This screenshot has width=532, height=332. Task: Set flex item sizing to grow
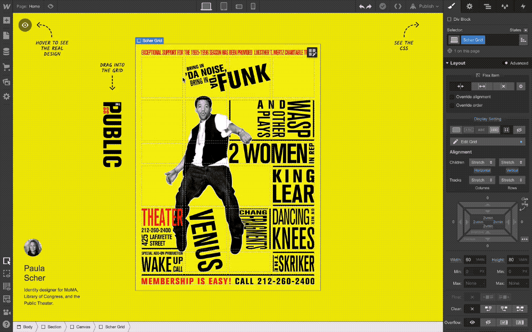click(x=482, y=87)
